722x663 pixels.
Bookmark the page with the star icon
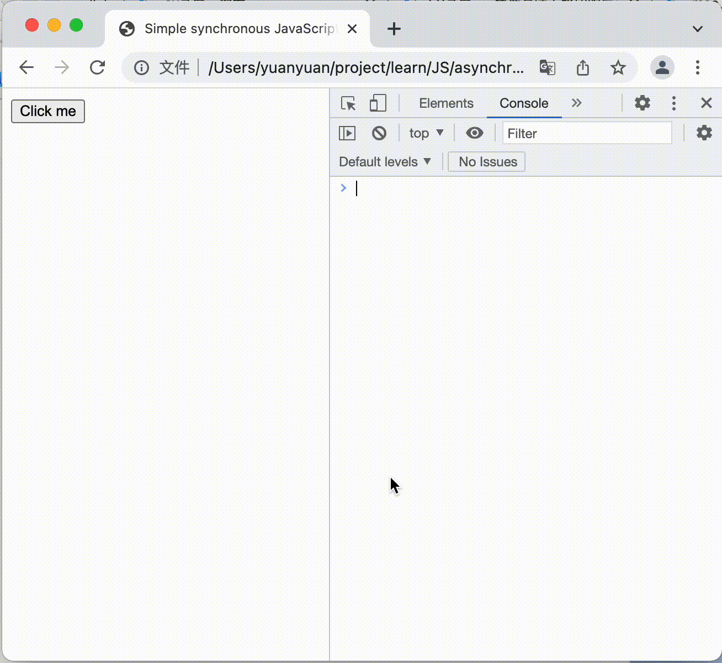(618, 67)
